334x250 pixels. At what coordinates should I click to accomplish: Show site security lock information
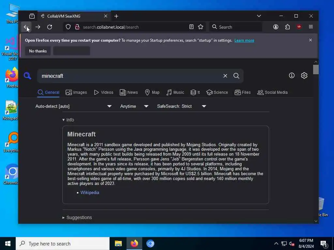point(77,27)
